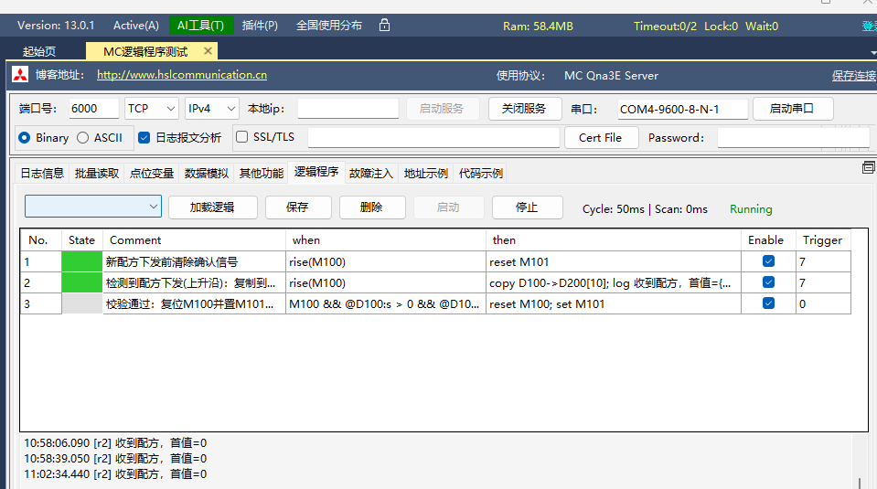This screenshot has width=877, height=489.
Task: Select the Binary radio button
Action: point(24,137)
